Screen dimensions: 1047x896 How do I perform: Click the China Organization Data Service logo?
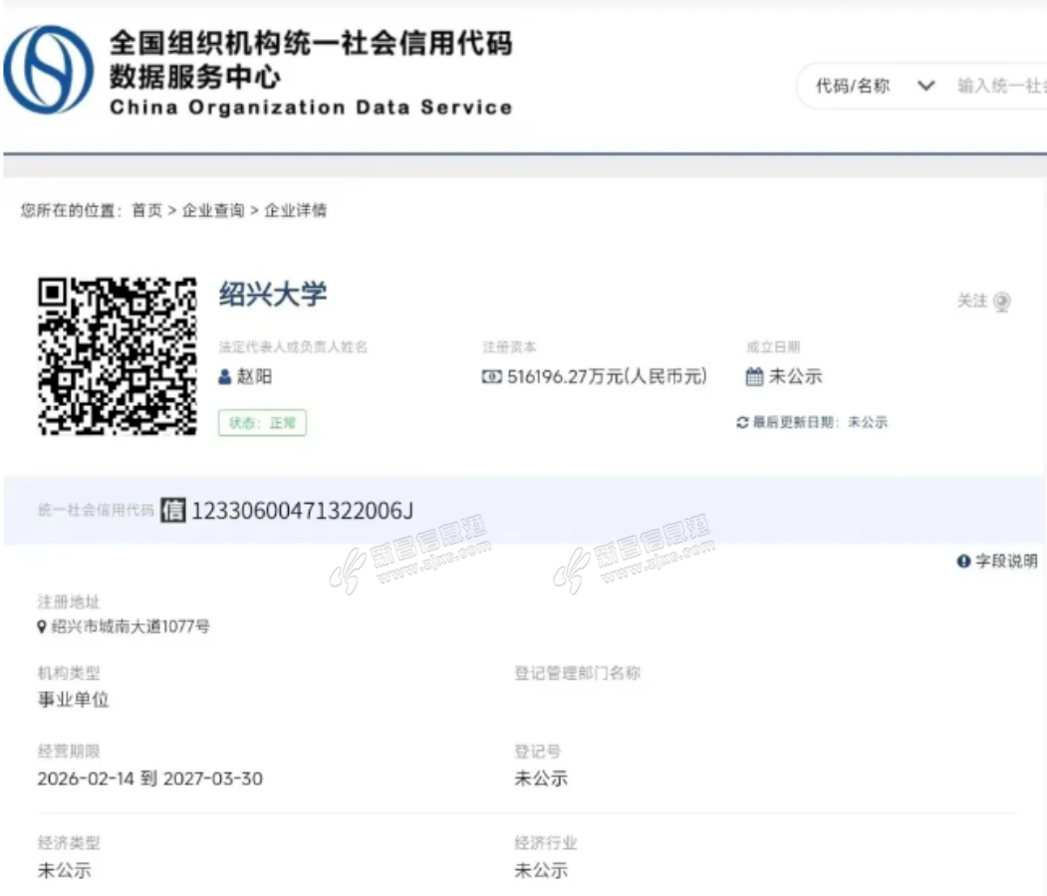(48, 70)
